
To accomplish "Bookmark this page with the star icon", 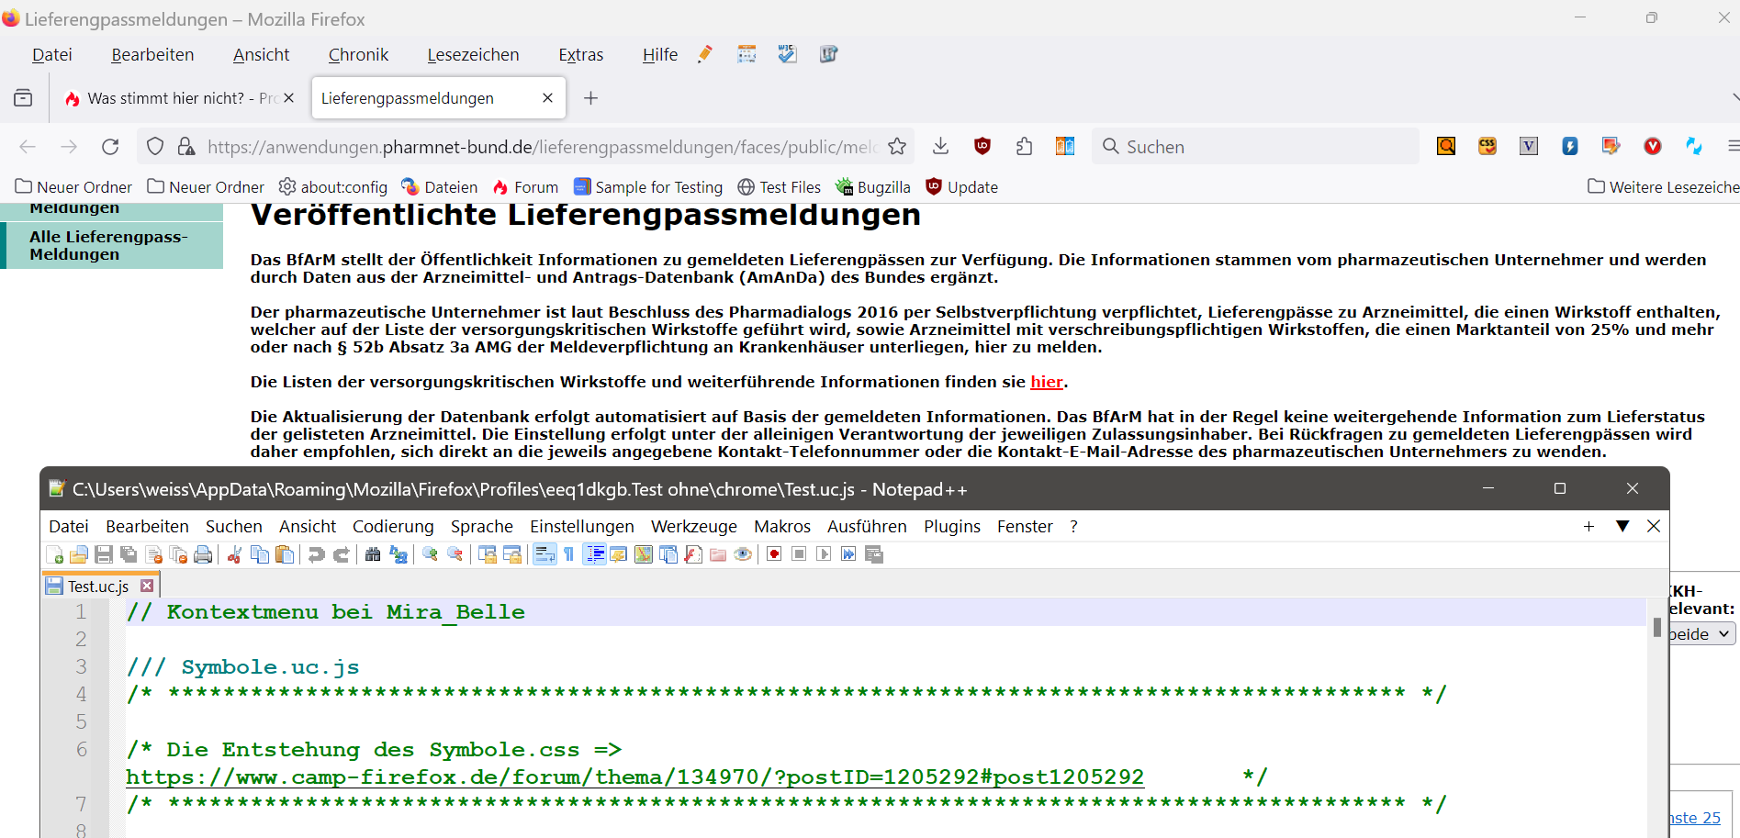I will click(x=897, y=147).
